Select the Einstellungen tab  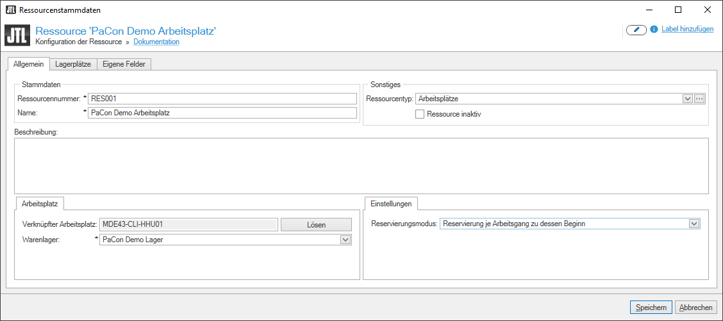click(x=391, y=203)
